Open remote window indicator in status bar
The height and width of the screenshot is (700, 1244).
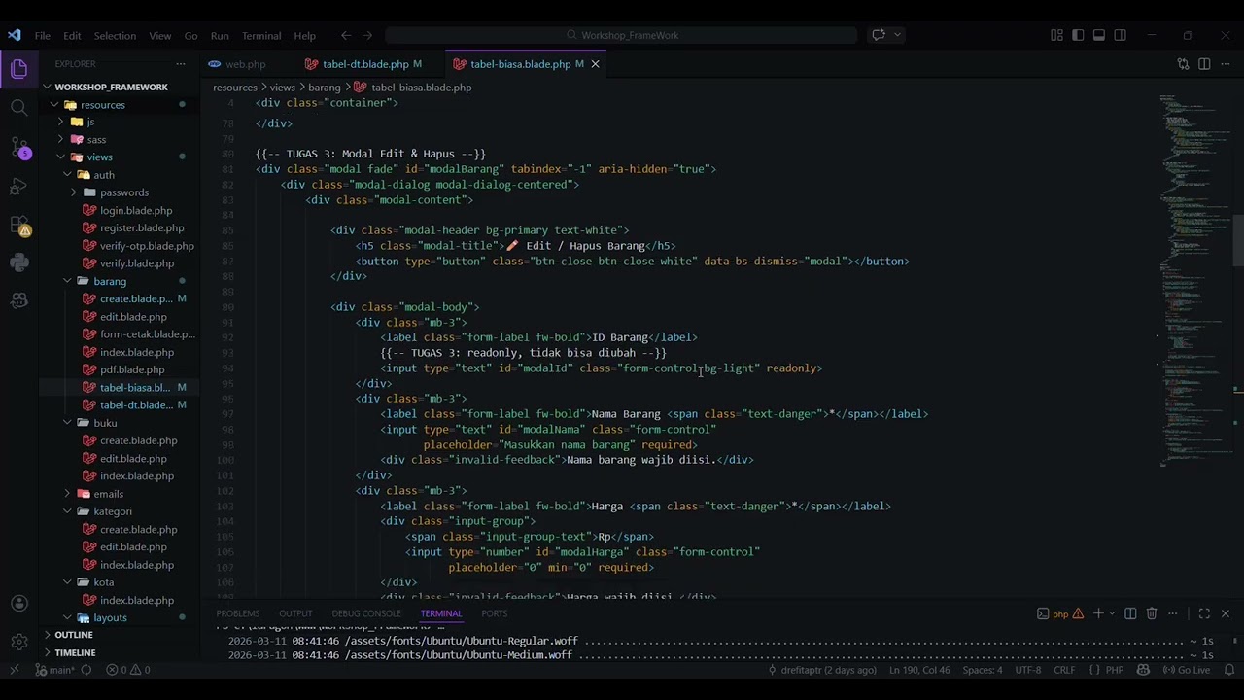[14, 670]
